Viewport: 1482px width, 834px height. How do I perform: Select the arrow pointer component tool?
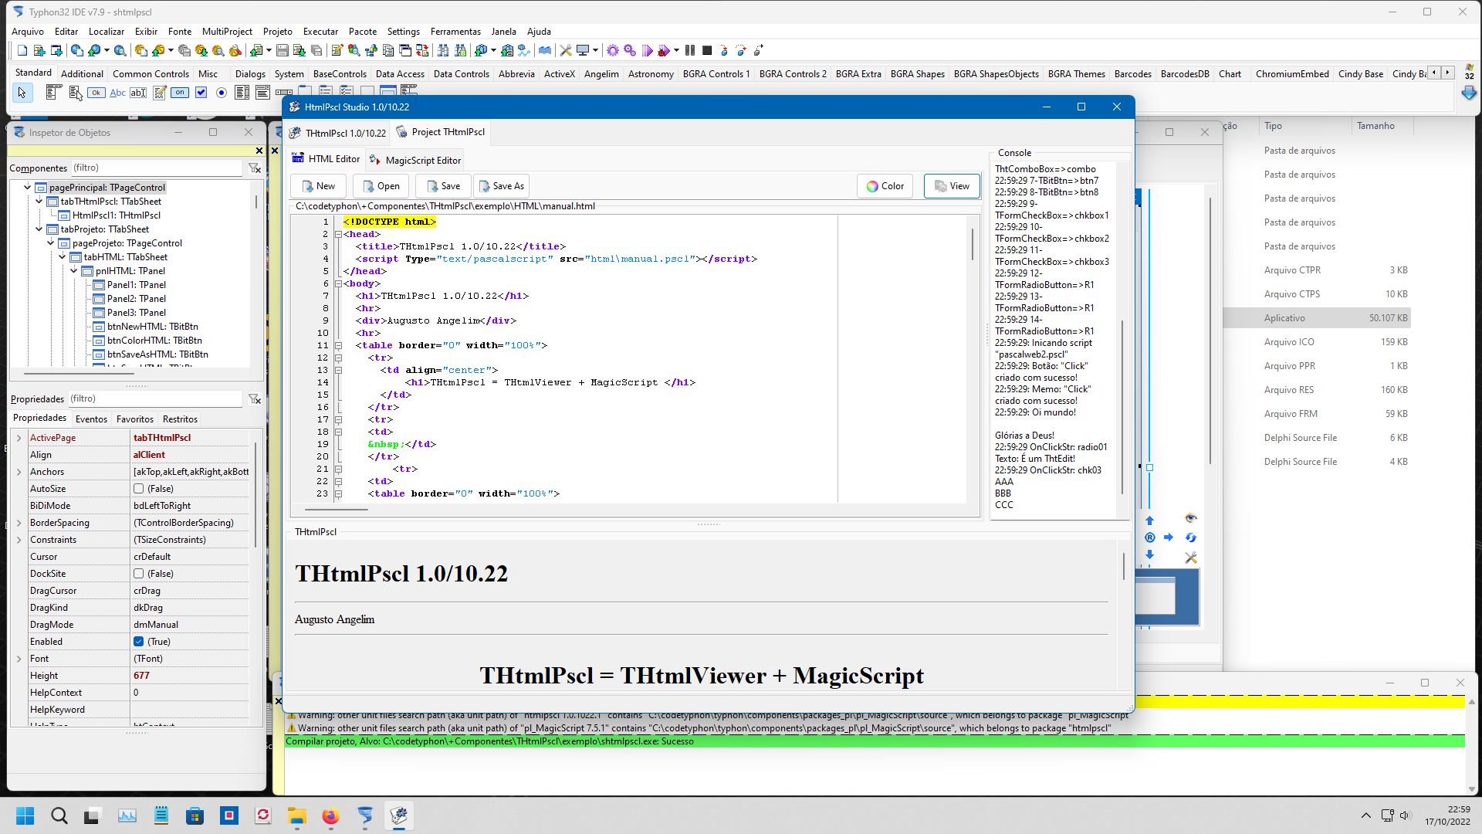coord(22,93)
